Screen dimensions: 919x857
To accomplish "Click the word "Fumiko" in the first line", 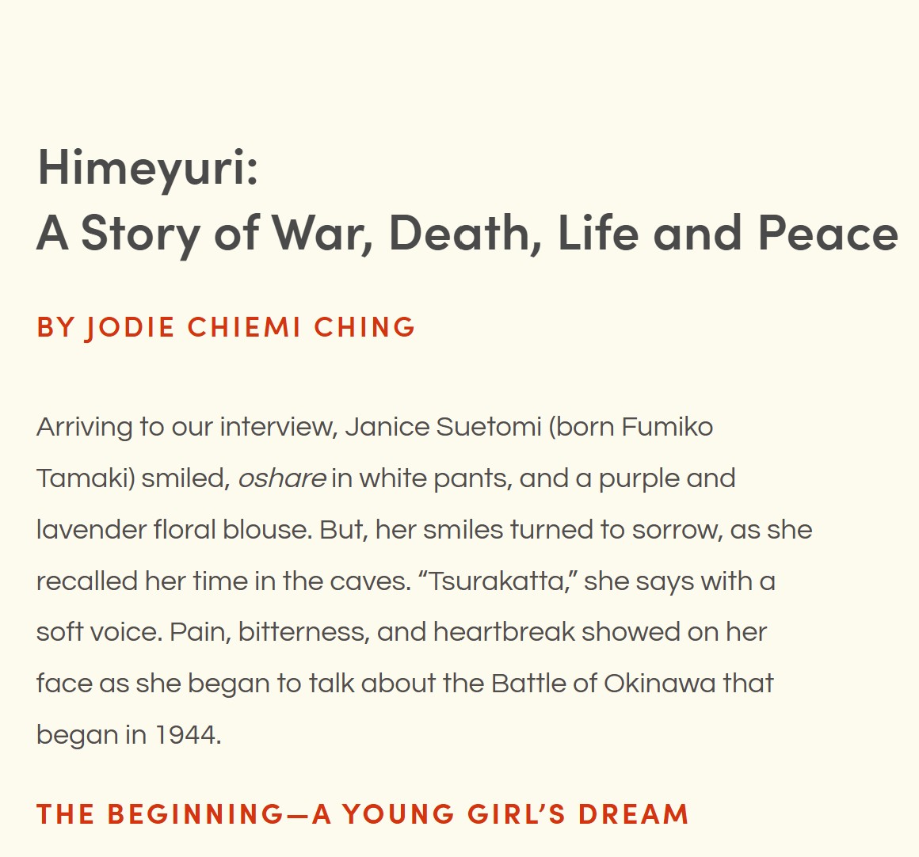I will 667,427.
